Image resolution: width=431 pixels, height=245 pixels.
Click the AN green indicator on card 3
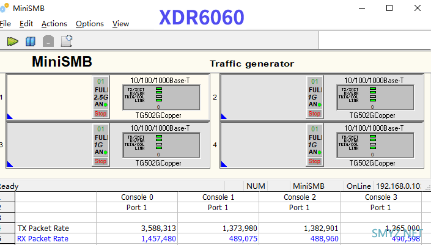point(106,152)
